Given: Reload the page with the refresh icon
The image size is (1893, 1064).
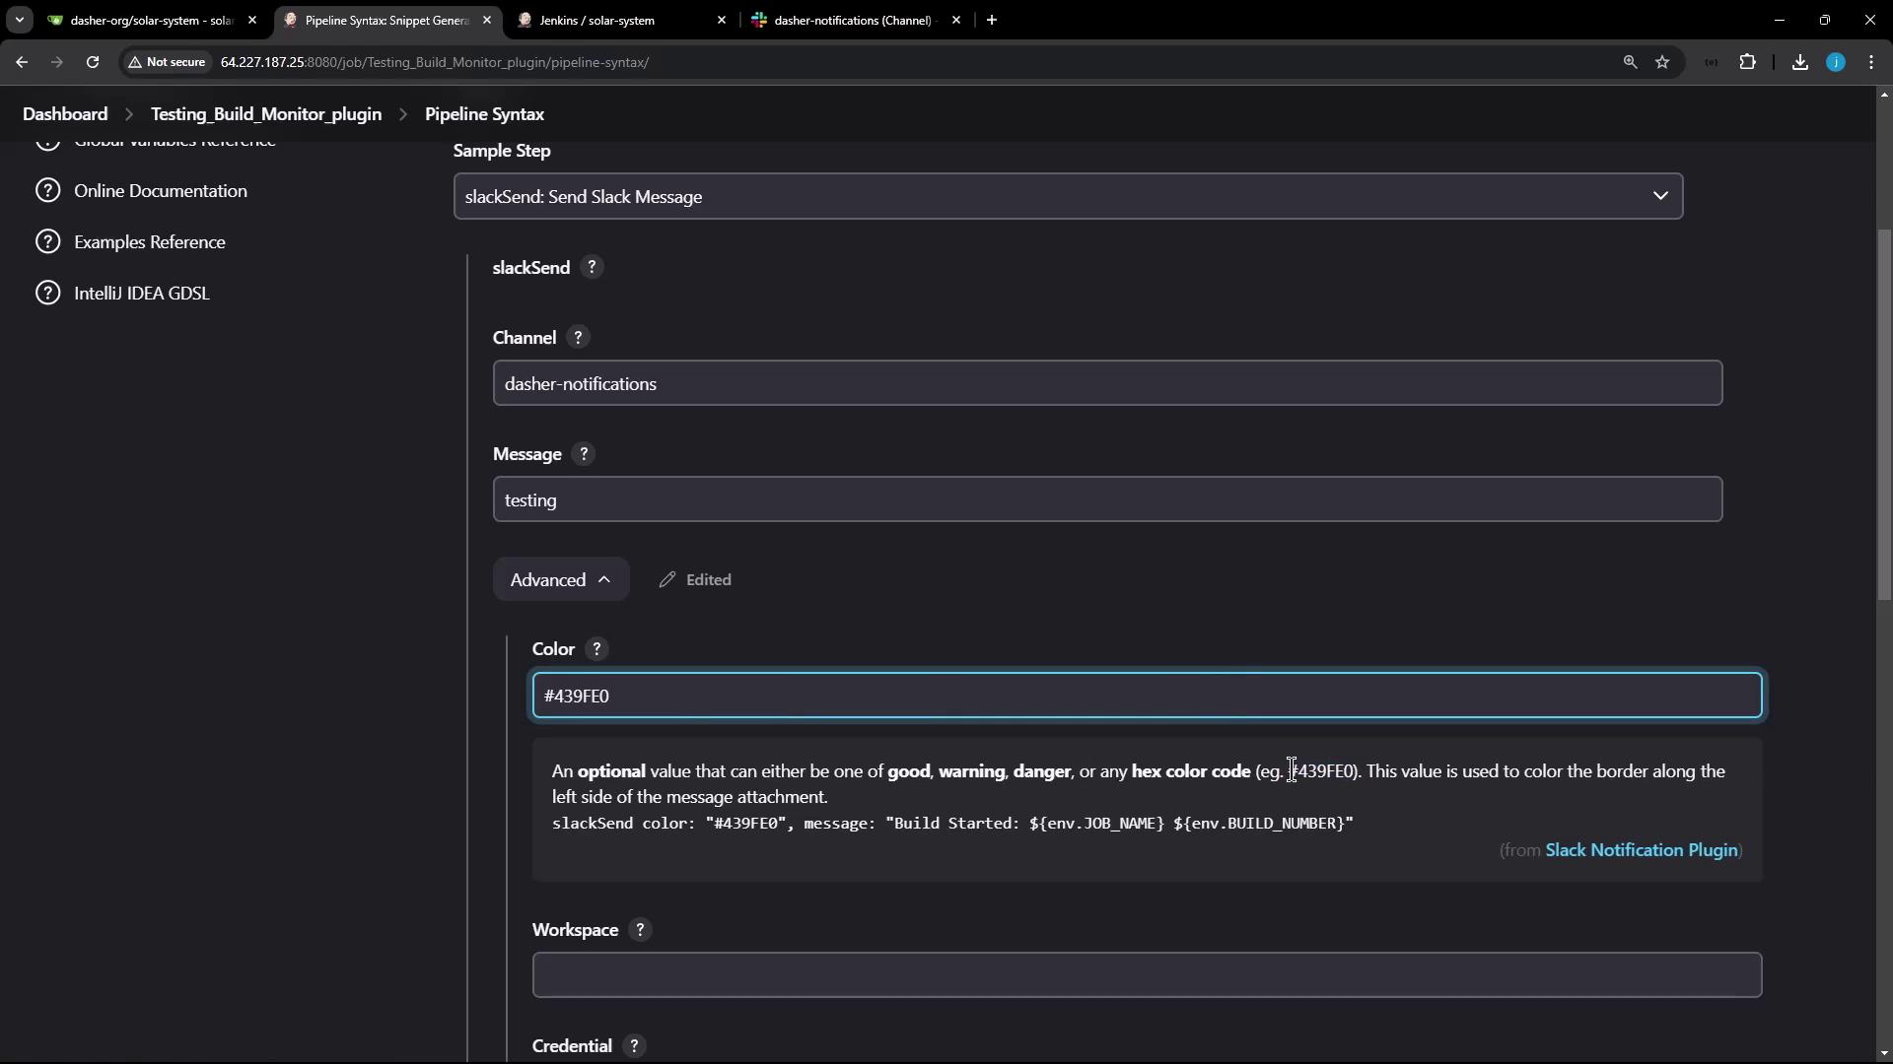Looking at the screenshot, I should tap(93, 62).
